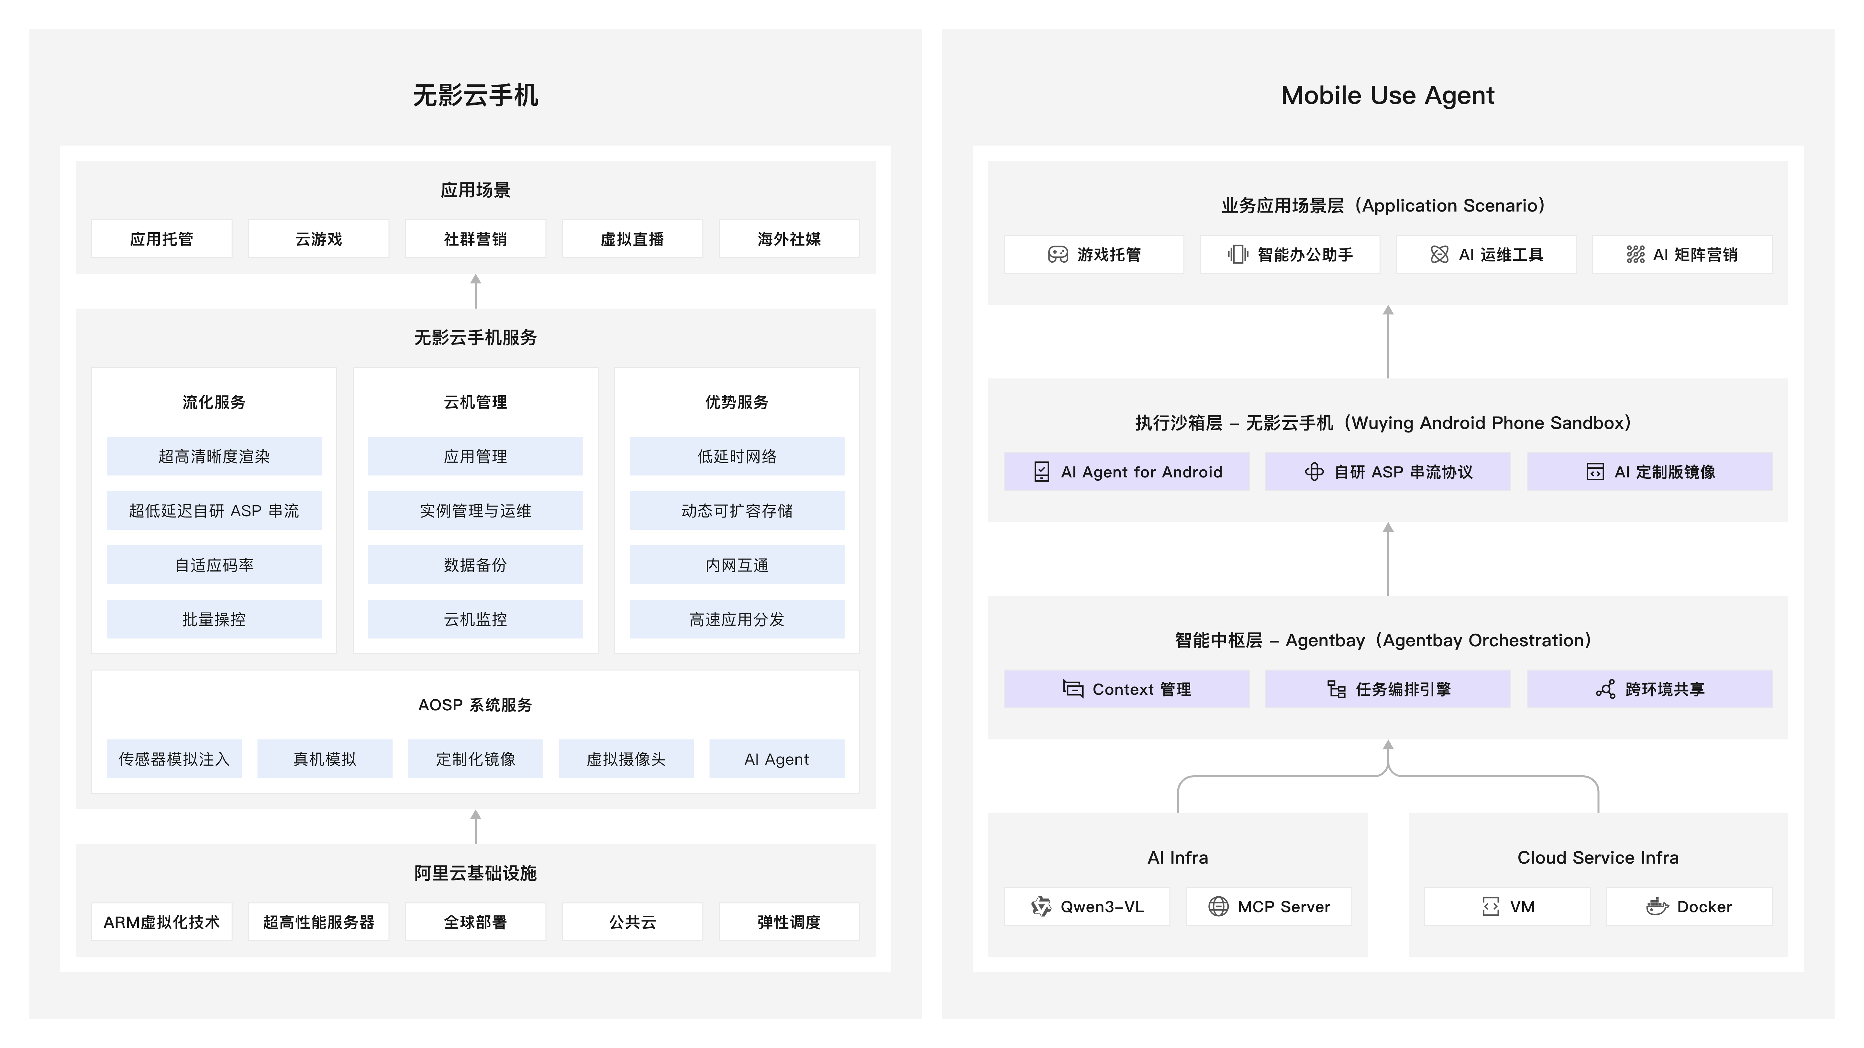Click the icon beside Context 管理
The height and width of the screenshot is (1048, 1864).
(1073, 689)
